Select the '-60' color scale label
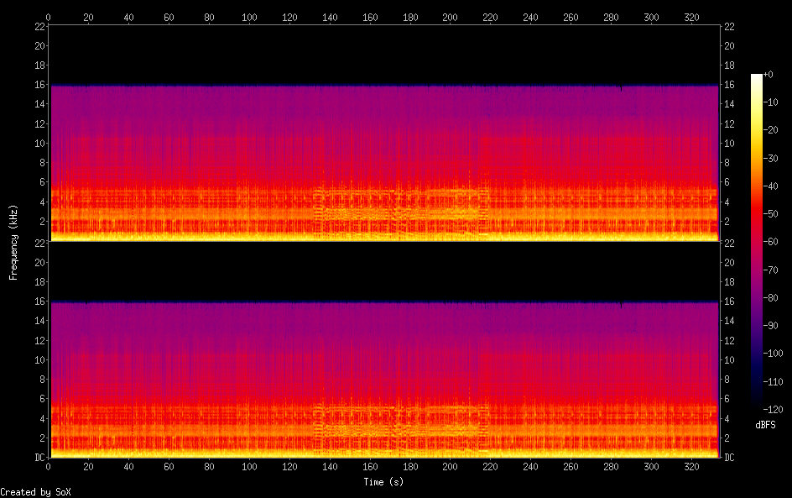The width and height of the screenshot is (792, 498). click(771, 242)
